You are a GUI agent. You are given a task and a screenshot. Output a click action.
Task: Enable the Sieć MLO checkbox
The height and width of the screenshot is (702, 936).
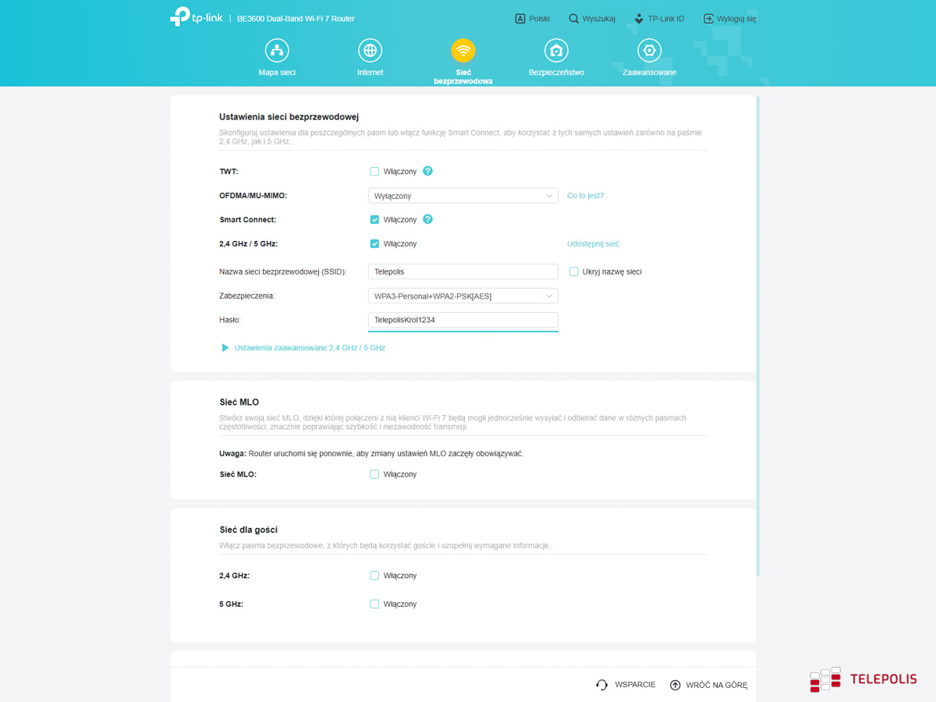[x=374, y=474]
